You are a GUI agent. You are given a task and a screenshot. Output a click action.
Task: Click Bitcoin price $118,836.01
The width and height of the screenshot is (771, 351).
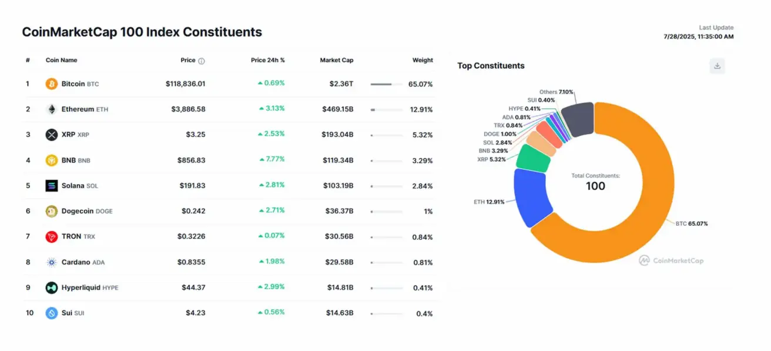tap(186, 84)
